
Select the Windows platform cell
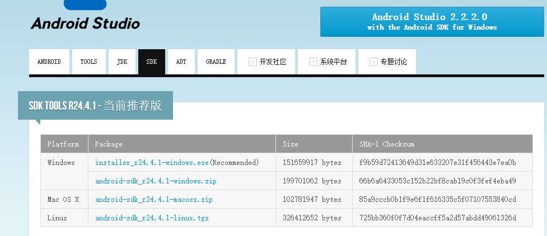64,172
